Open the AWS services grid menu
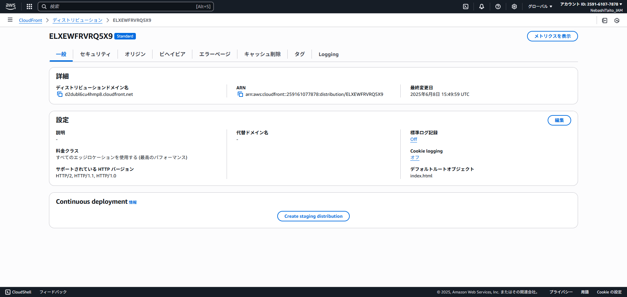627x297 pixels. click(29, 7)
